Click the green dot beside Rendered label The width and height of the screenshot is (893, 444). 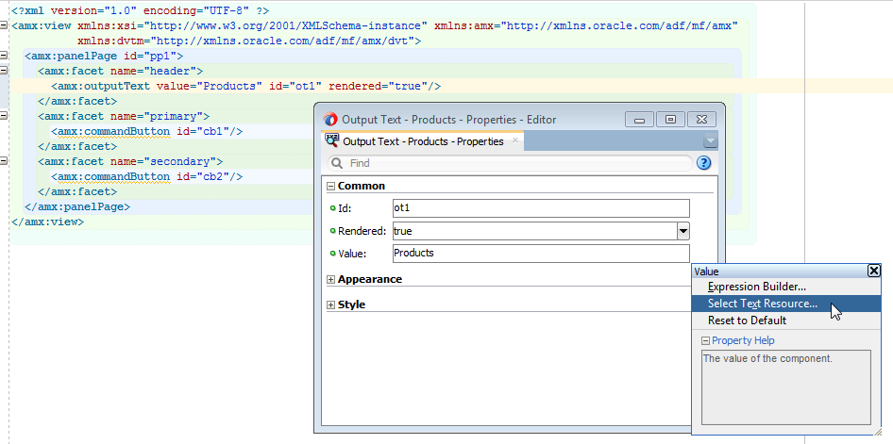pyautogui.click(x=332, y=231)
